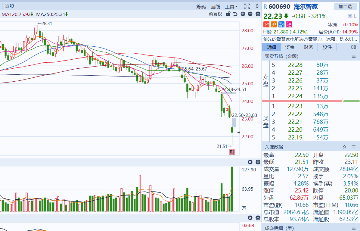The image size is (360, 231).
Task: Click the 闭市 market status label
Action: [352, 16]
